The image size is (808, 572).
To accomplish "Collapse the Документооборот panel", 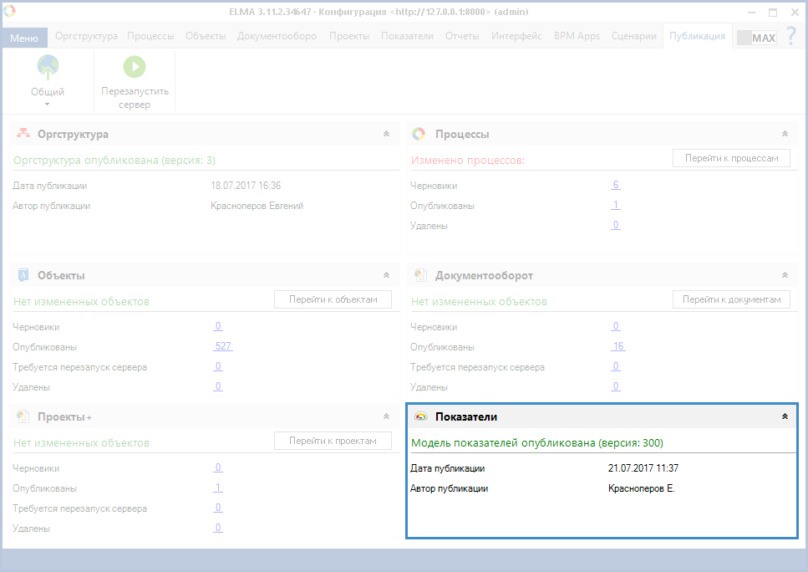I will tap(784, 275).
